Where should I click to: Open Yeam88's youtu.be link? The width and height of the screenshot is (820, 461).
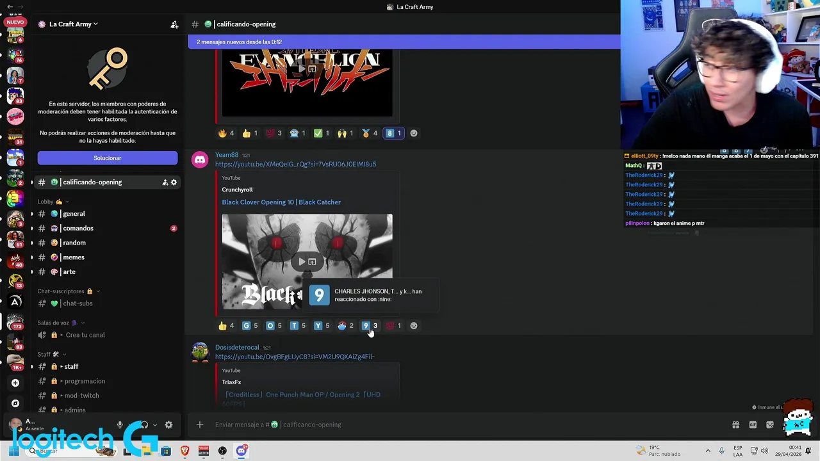(295, 165)
